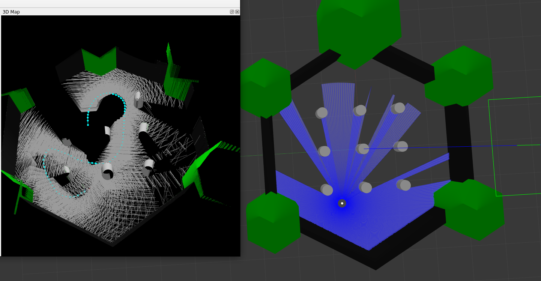This screenshot has height=281, width=541.
Task: Click the thin blue line extending right of arena
Action: [x=450, y=147]
